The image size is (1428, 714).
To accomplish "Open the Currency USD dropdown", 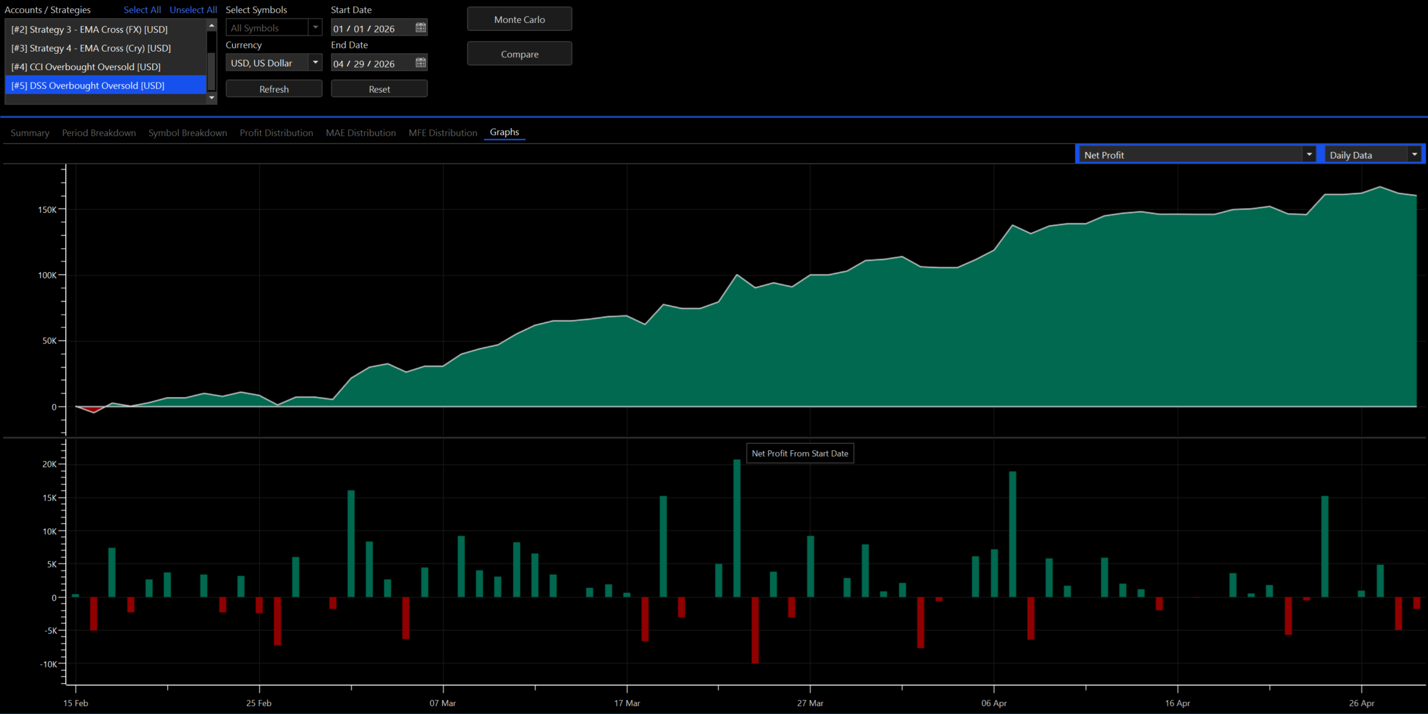I will 315,62.
